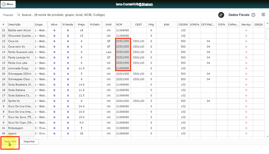Close panel with top-right X icon
The width and height of the screenshot is (269, 154).
tap(263, 14)
